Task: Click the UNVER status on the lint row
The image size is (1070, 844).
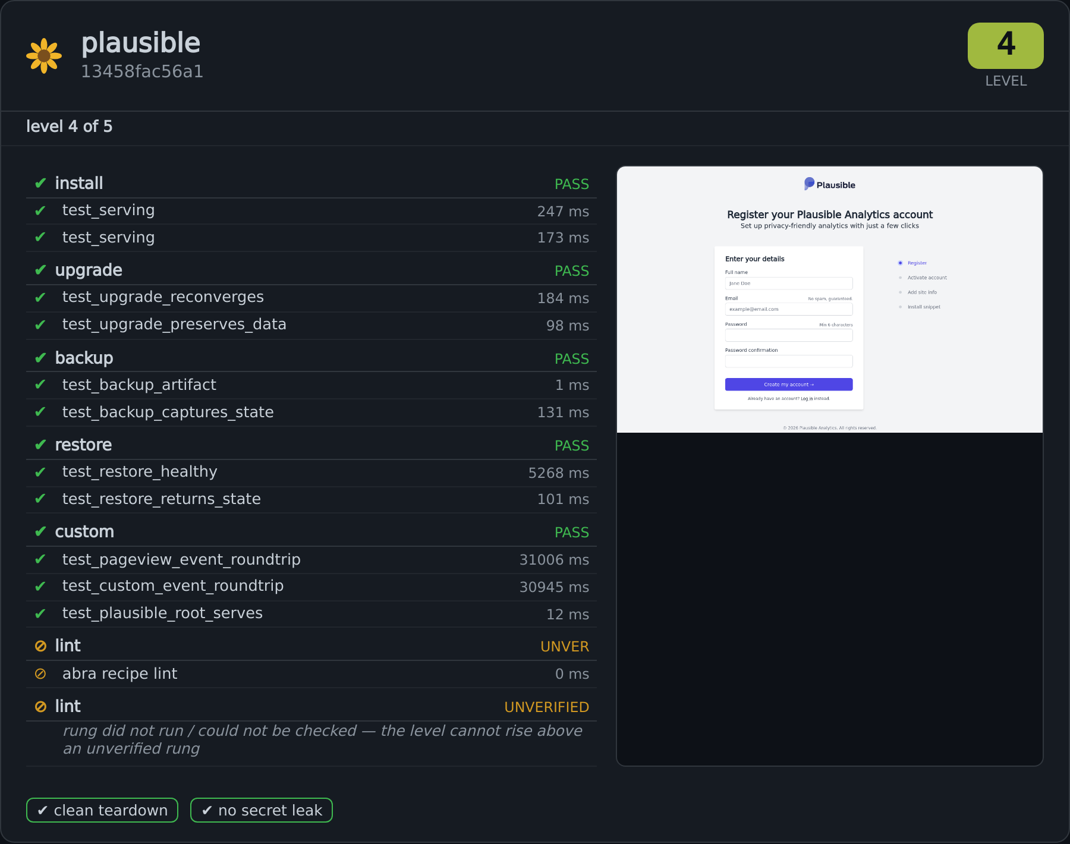Action: [x=565, y=647]
